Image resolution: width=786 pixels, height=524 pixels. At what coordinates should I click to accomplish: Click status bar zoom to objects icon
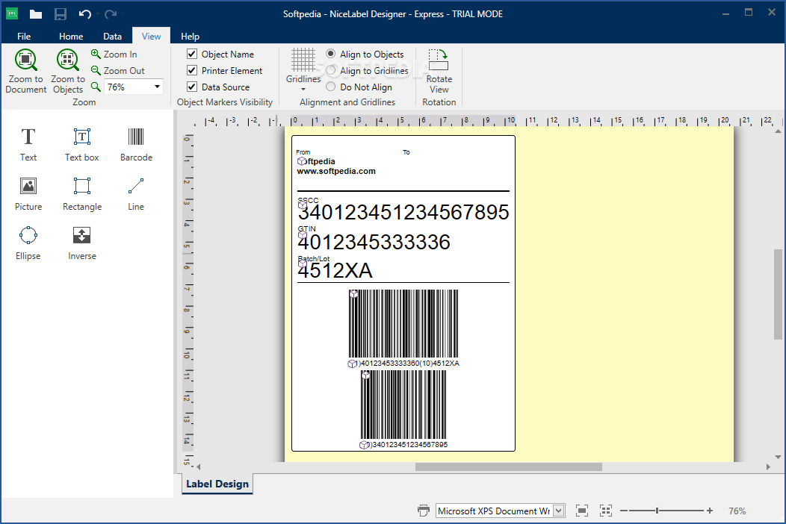(606, 511)
